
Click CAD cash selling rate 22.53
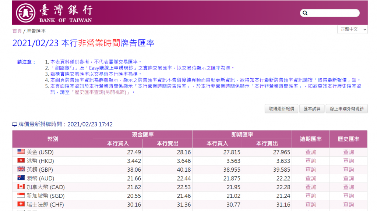pyautogui.click(x=184, y=187)
